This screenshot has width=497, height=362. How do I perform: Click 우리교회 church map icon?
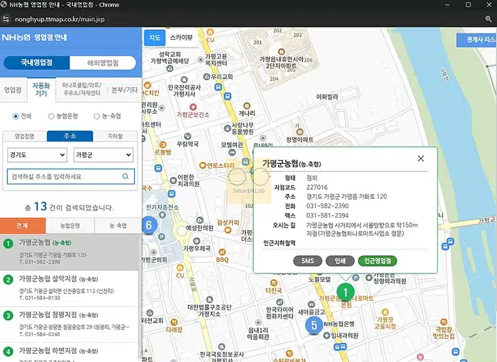207,77
